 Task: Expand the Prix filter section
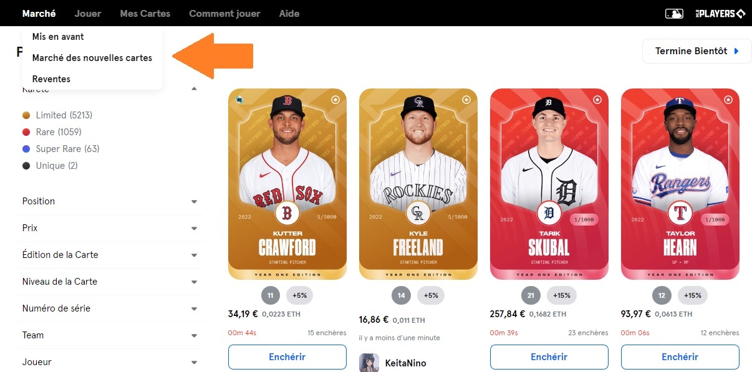[109, 228]
